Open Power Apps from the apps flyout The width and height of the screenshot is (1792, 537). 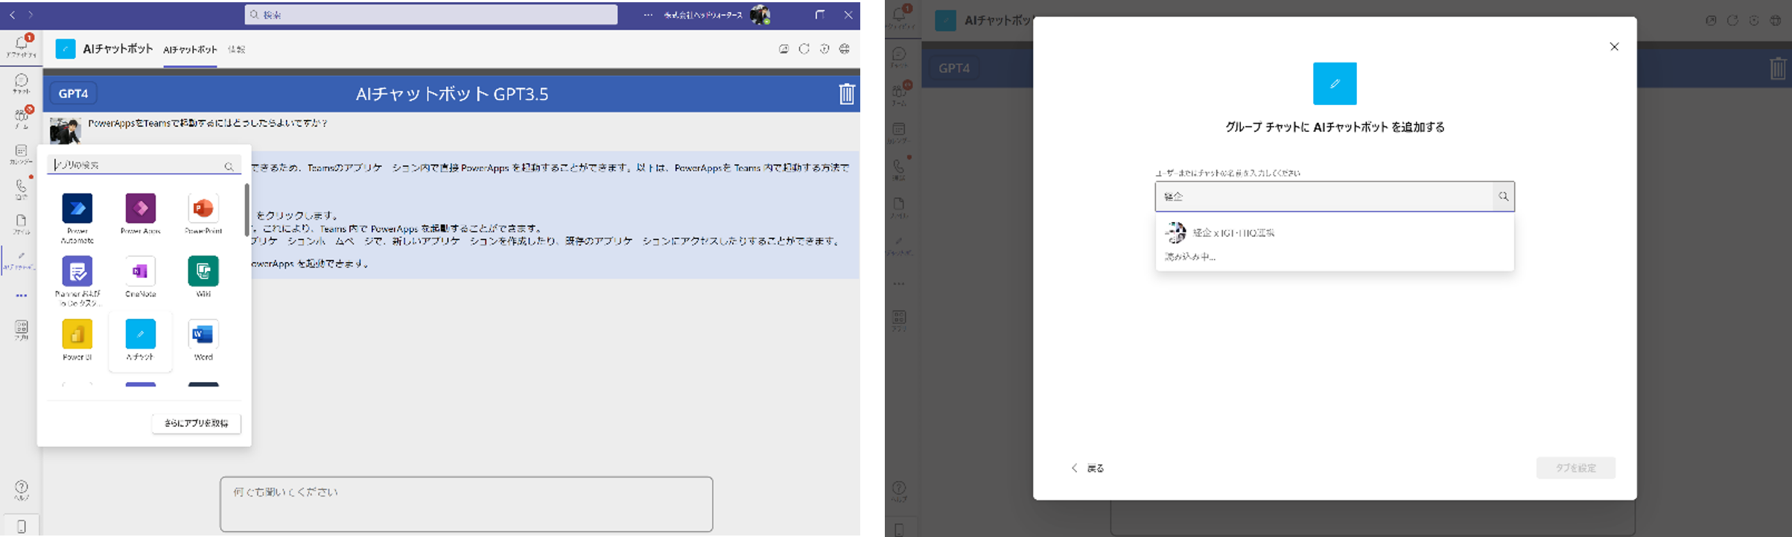pyautogui.click(x=140, y=209)
